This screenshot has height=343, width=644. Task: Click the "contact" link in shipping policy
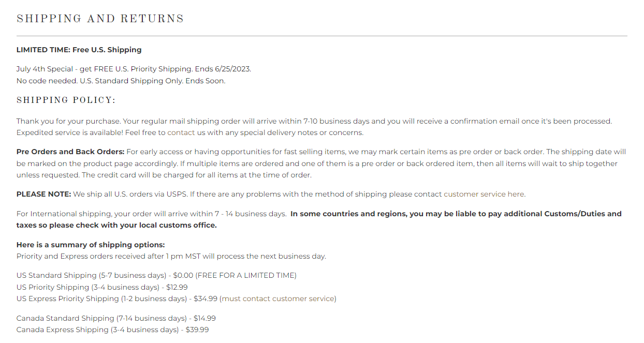click(181, 132)
